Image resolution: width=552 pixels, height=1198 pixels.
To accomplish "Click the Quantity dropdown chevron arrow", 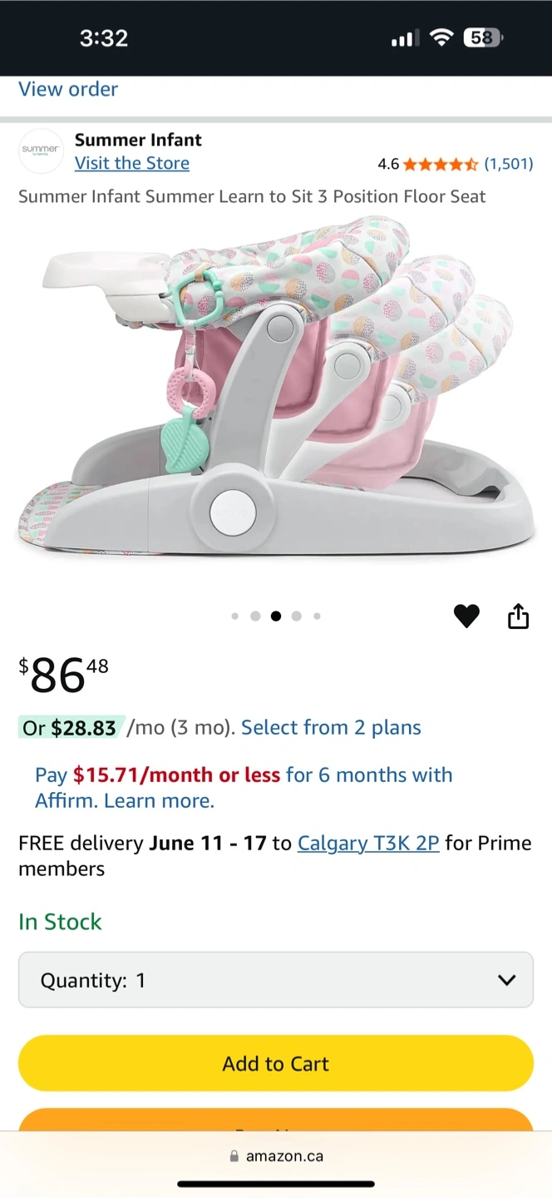I will click(506, 980).
